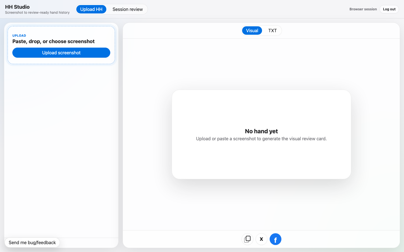Open the Session review tab
Viewport: 404px width, 252px height.
(x=128, y=9)
